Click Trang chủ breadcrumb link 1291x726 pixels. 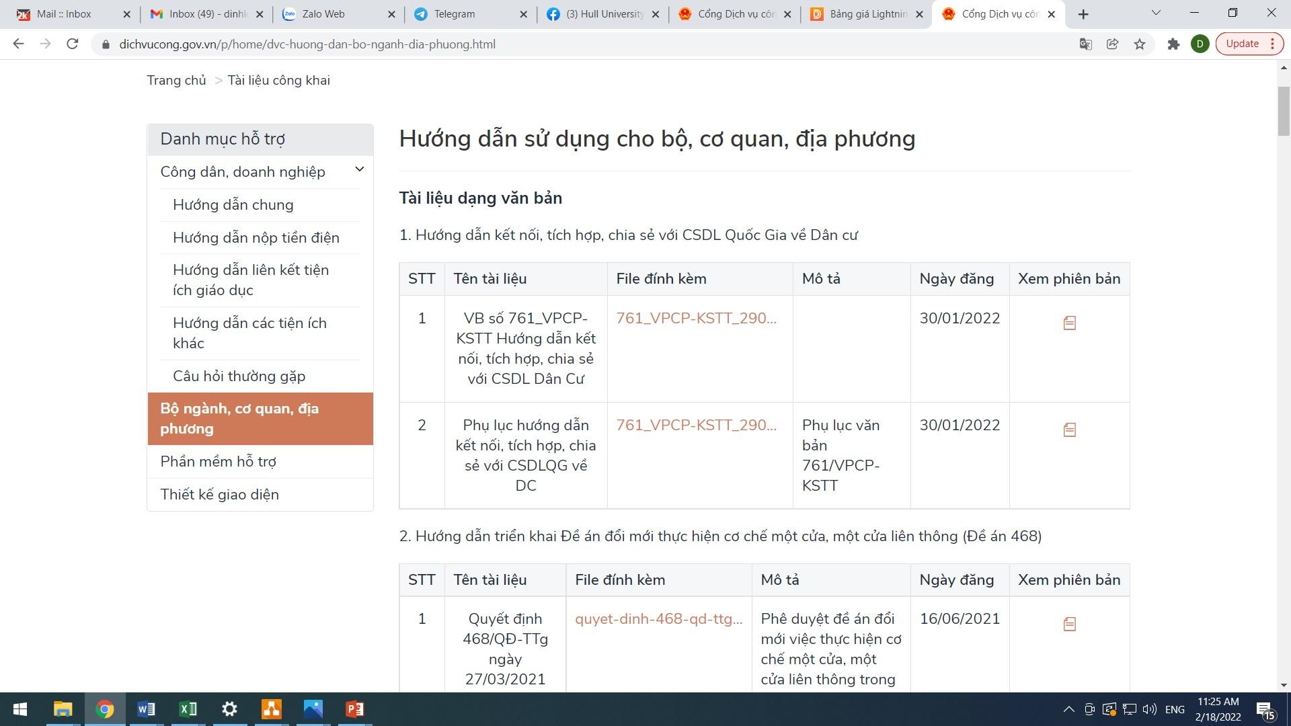(x=176, y=81)
